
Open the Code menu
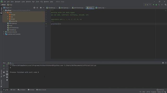tap(23, 2)
